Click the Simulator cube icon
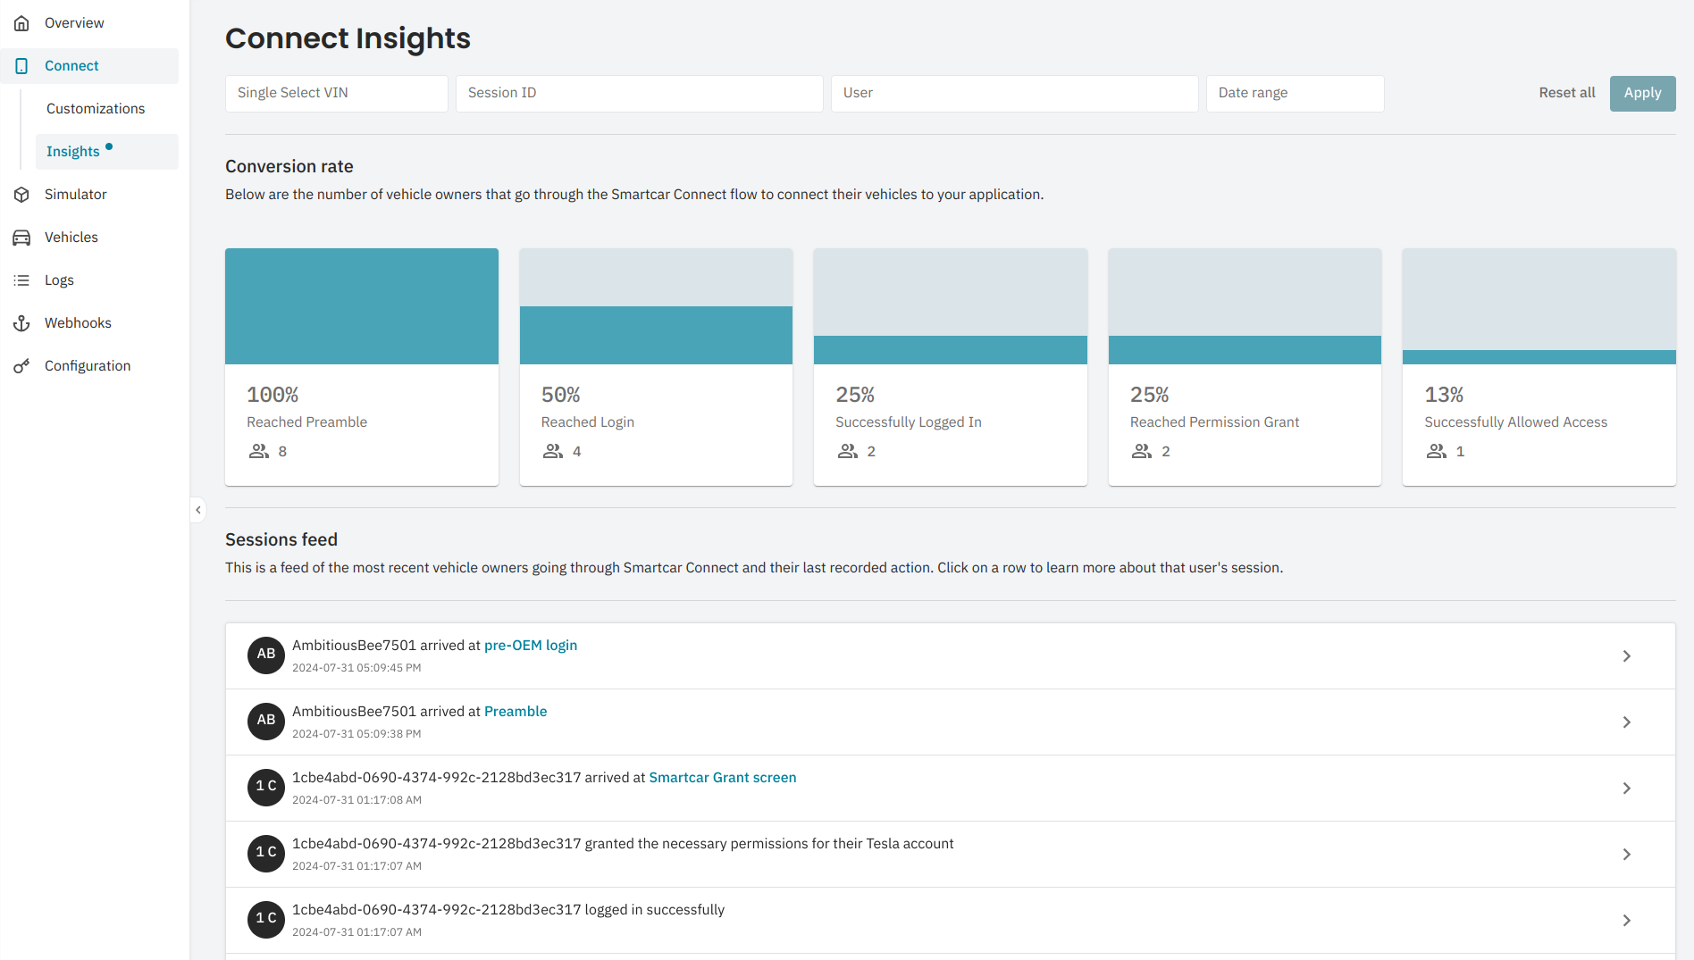 coord(21,195)
